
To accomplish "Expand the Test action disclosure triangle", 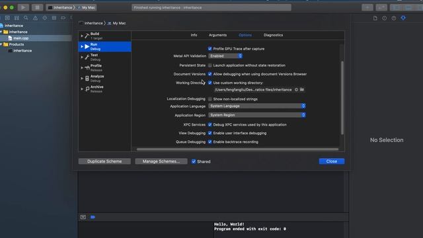I will point(82,57).
